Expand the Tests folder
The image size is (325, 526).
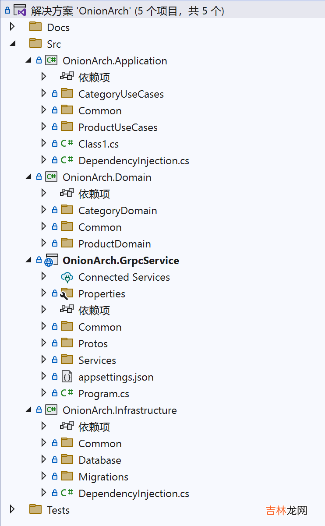point(12,509)
